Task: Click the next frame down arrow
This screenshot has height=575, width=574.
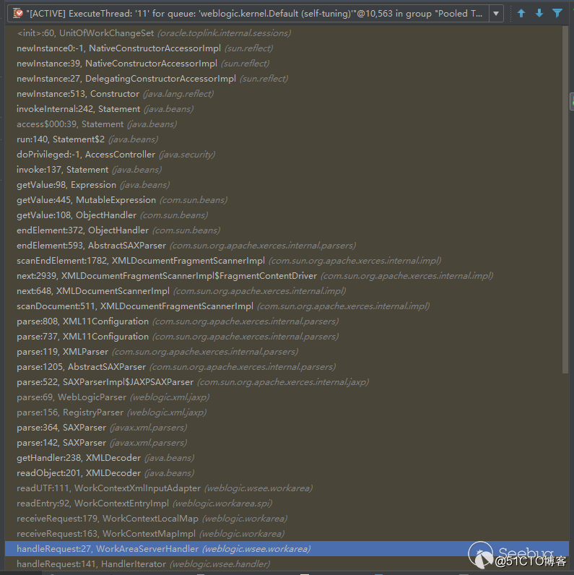Action: click(539, 14)
